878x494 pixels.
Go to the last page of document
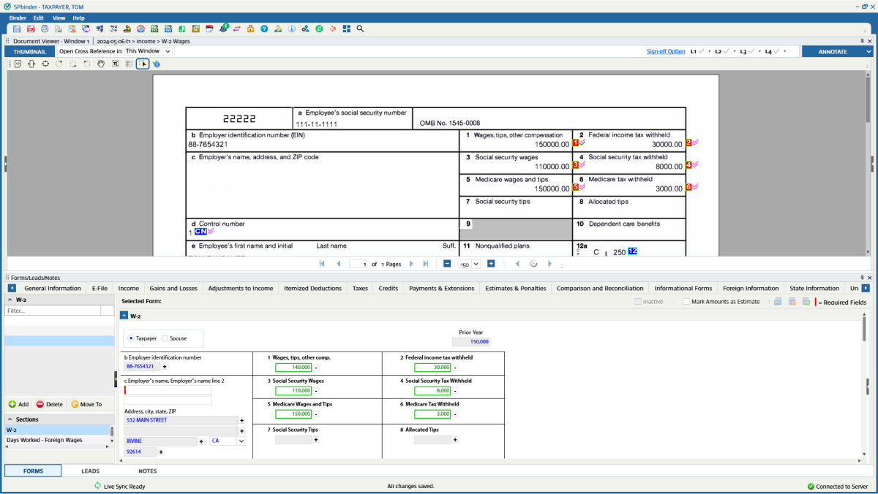(x=427, y=264)
